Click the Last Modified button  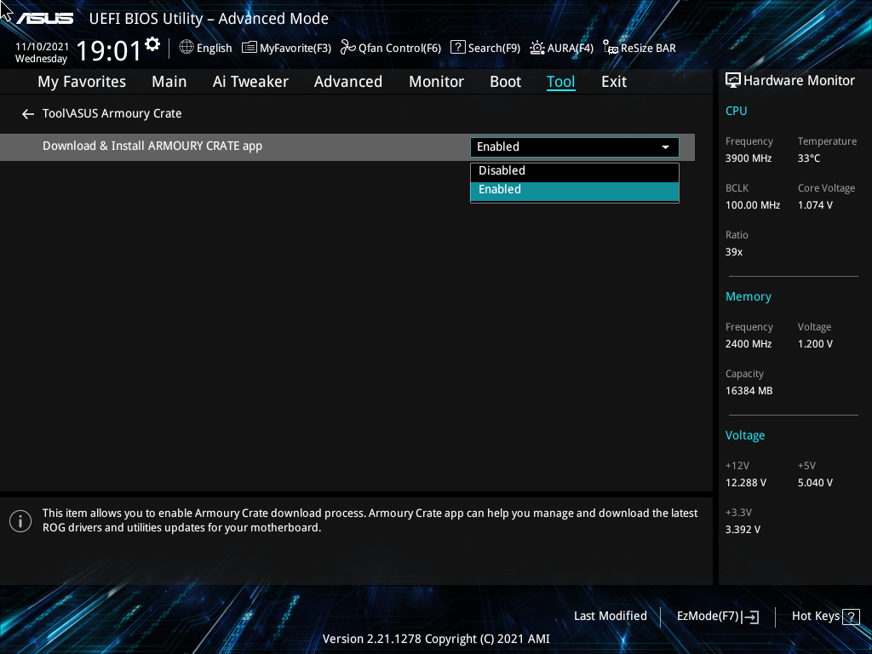pos(610,617)
